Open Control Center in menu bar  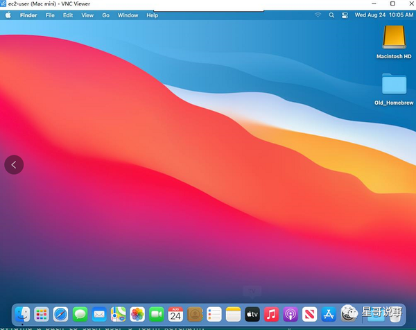click(345, 15)
